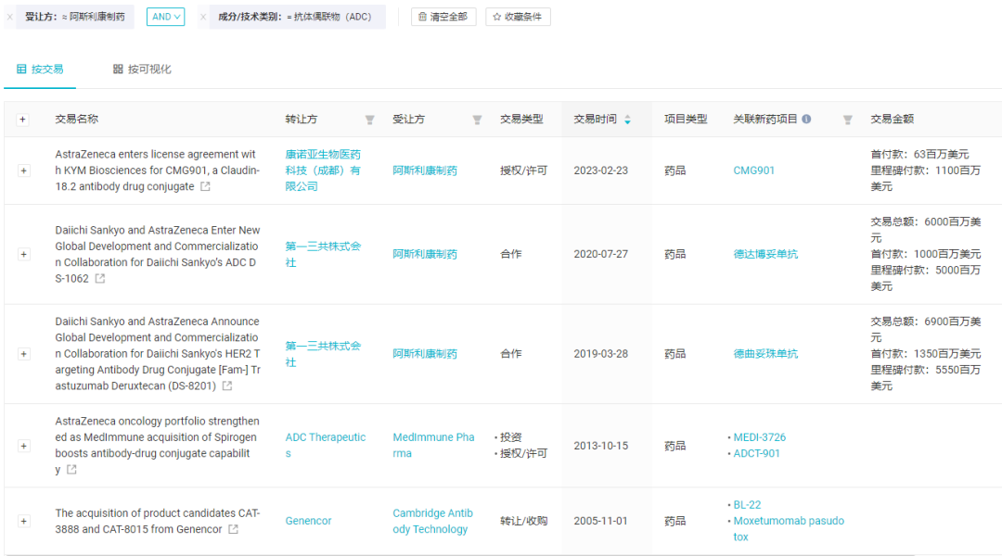Open the 德曲妥珠单抗 drug link
The height and width of the screenshot is (556, 1002).
(x=765, y=354)
